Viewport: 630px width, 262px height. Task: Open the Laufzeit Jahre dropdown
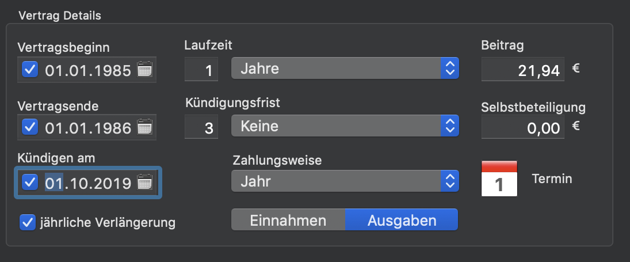(x=345, y=69)
